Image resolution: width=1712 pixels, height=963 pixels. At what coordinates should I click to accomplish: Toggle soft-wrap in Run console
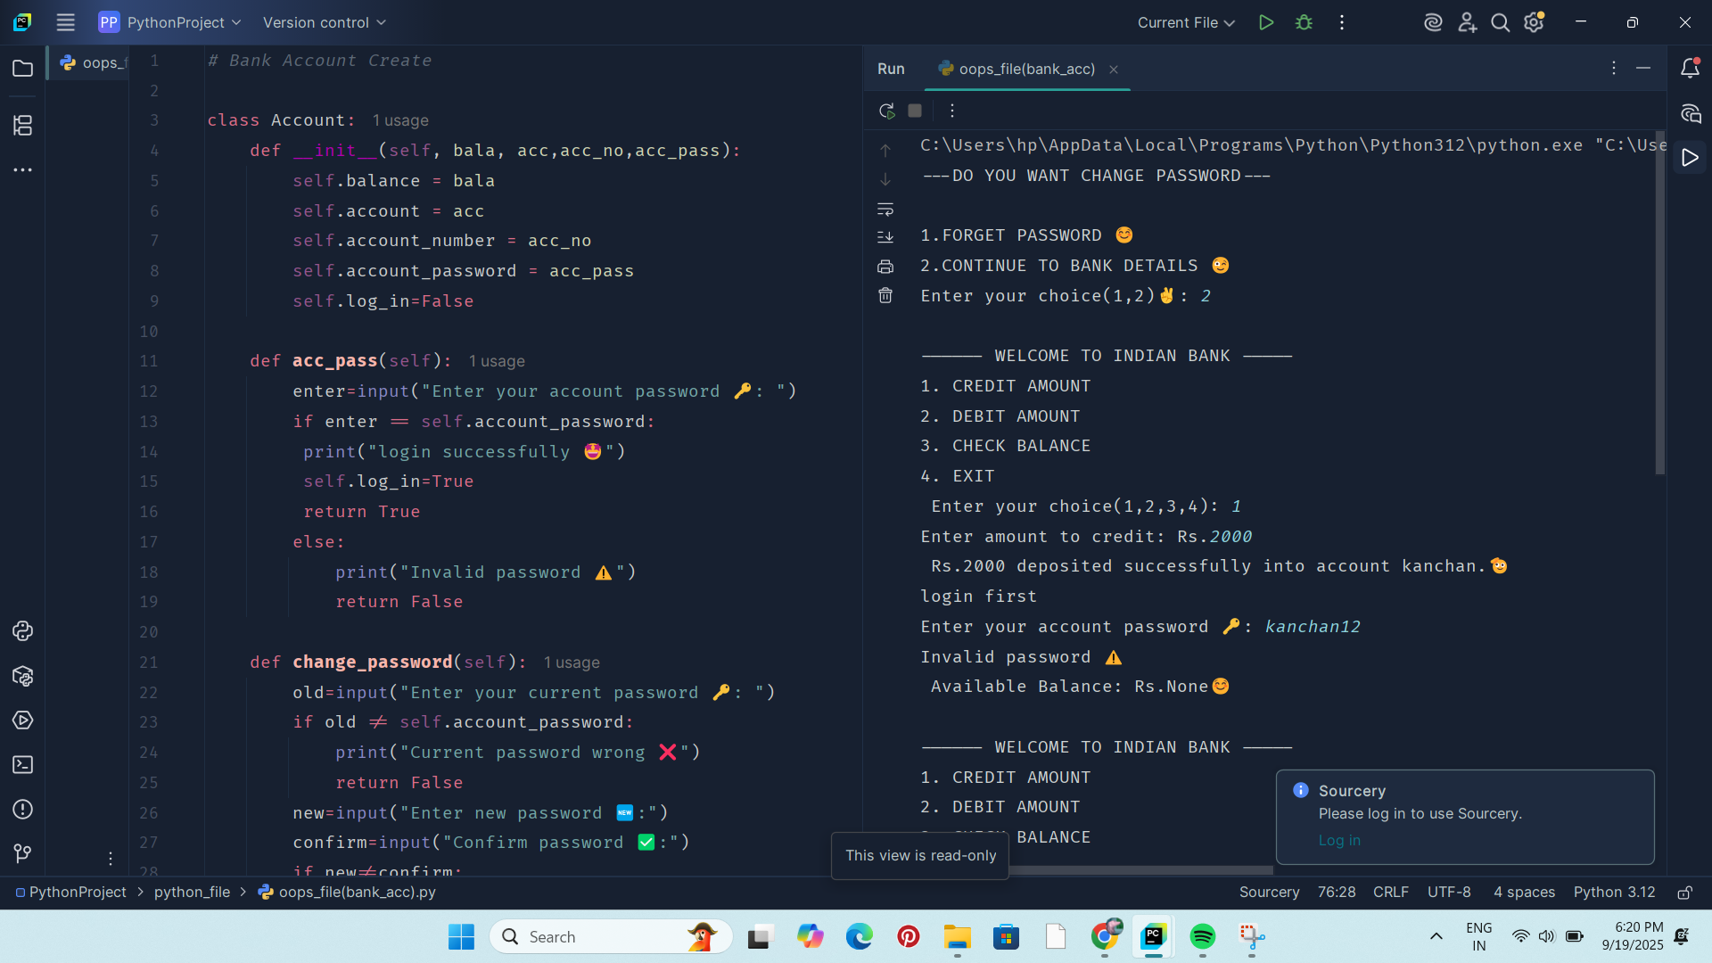[x=885, y=209]
